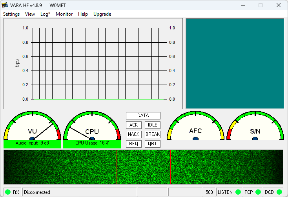Click the left red marker in waterfall
The height and width of the screenshot is (197, 288).
pos(117,167)
